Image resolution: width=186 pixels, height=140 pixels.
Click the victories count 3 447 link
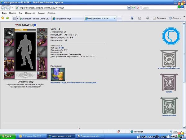[x=61, y=48]
